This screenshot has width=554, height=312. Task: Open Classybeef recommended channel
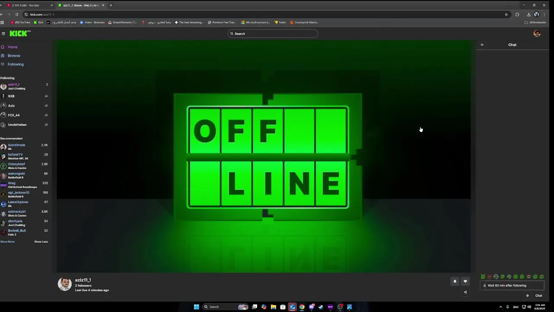click(x=24, y=166)
